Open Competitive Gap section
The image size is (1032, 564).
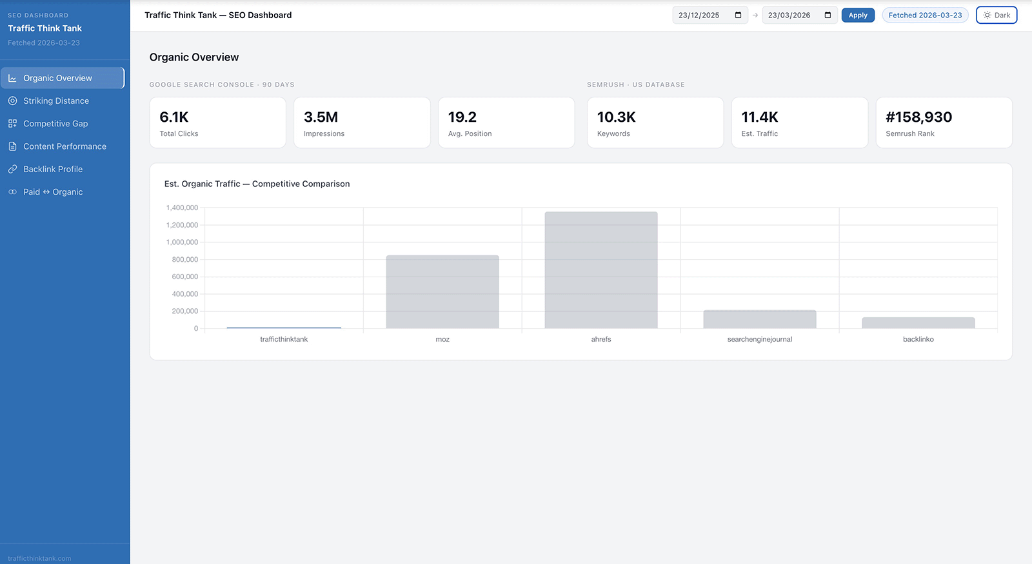point(63,123)
